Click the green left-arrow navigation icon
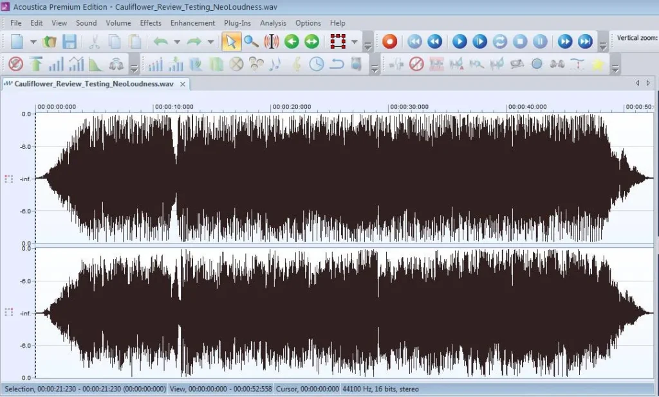659x397 pixels. [x=292, y=42]
